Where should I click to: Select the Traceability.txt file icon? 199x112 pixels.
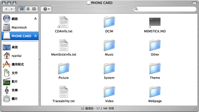click(63, 92)
